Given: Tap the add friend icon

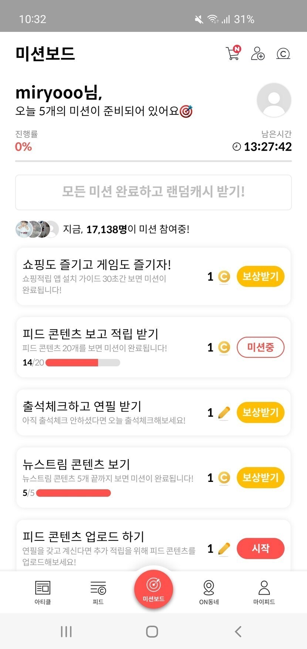Looking at the screenshot, I should [x=257, y=54].
